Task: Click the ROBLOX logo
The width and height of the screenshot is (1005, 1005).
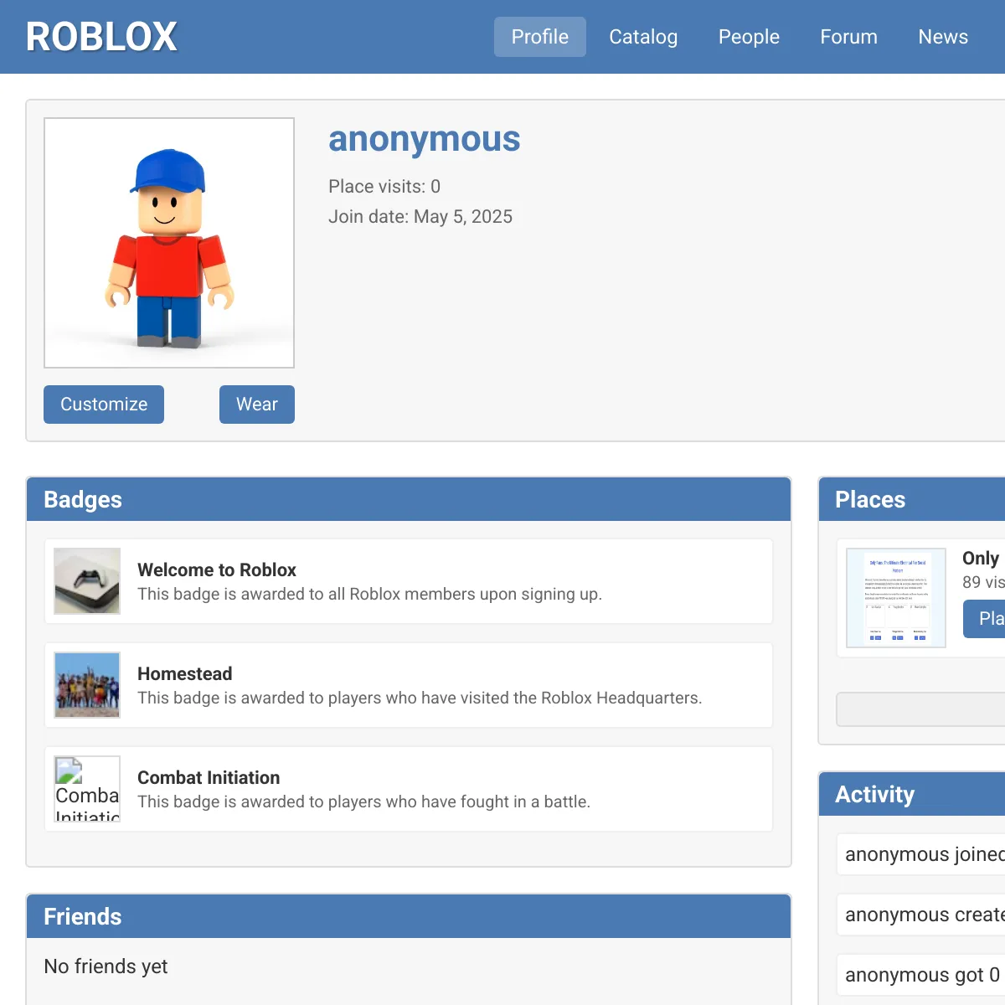Action: (x=101, y=37)
